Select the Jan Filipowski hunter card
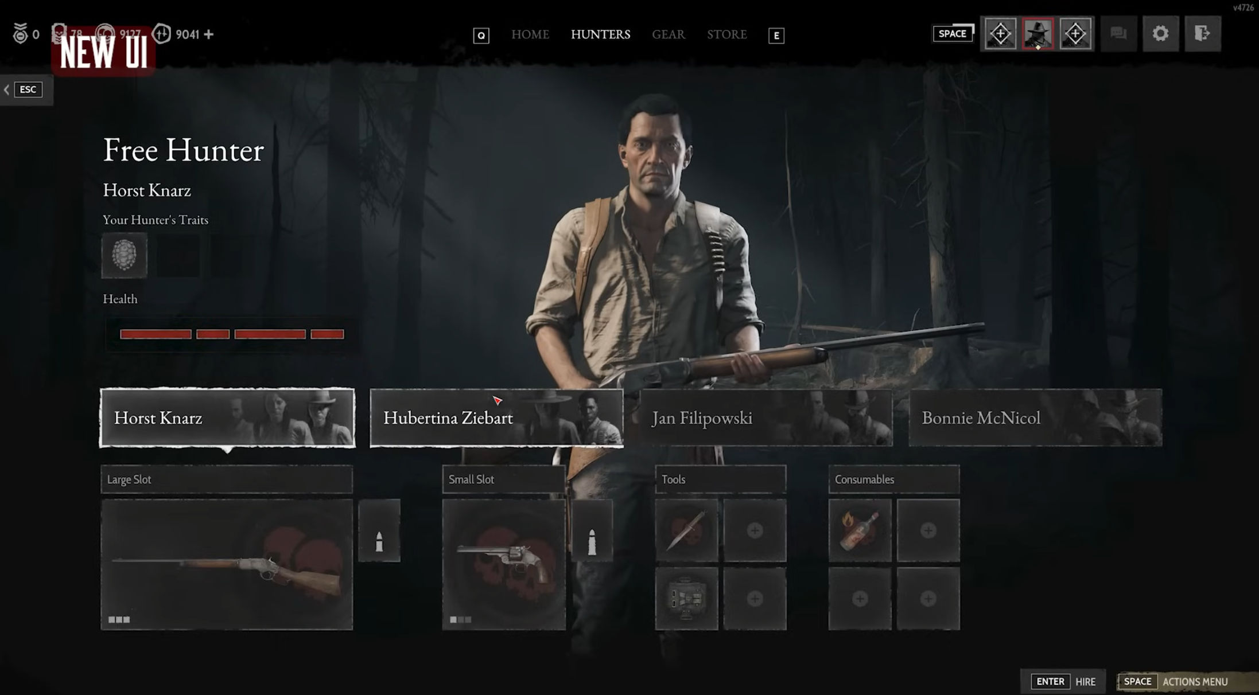 click(x=766, y=417)
